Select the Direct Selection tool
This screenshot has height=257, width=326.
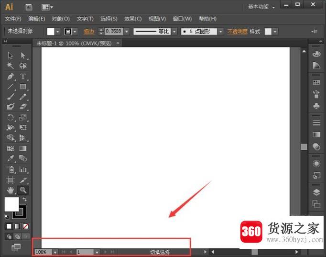click(23, 56)
